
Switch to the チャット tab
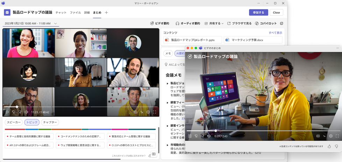tap(61, 13)
